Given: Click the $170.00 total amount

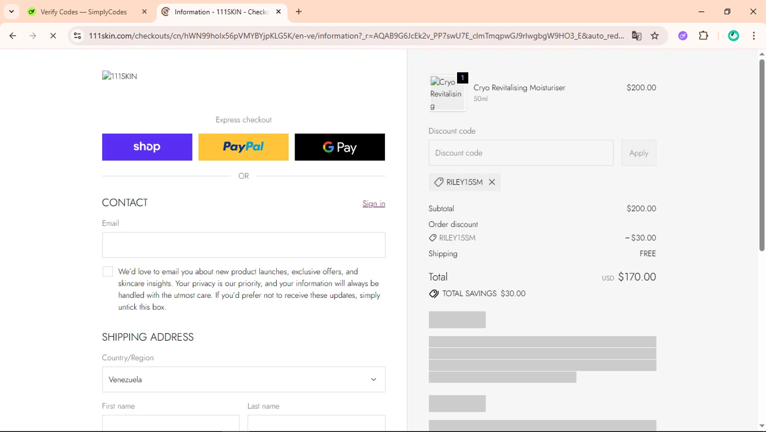Looking at the screenshot, I should 637,277.
